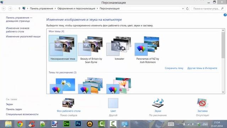Open CCleaner from the taskbar
The image size is (227, 128).
point(32,124)
